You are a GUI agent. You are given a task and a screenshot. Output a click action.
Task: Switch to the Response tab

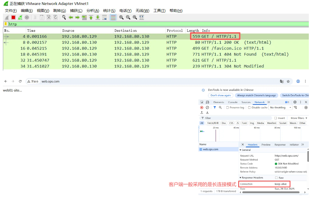click(280, 145)
